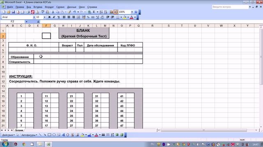Open the font size dropdown

[x=44, y=17]
